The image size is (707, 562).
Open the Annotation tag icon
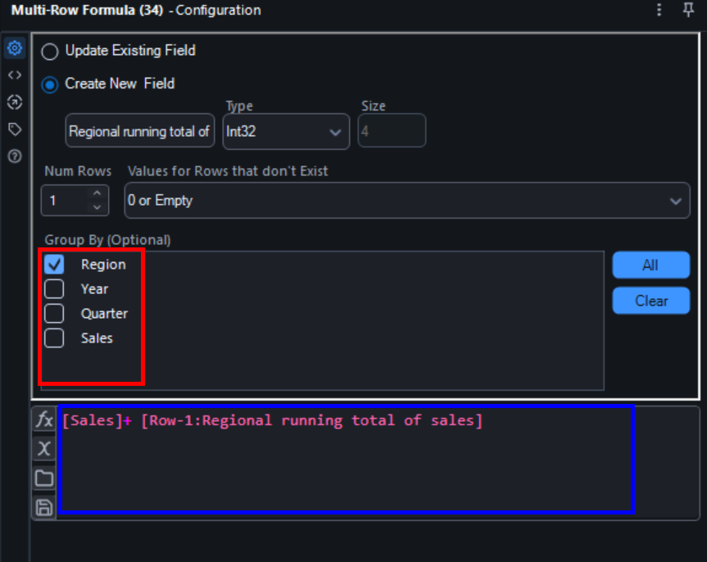(15, 129)
